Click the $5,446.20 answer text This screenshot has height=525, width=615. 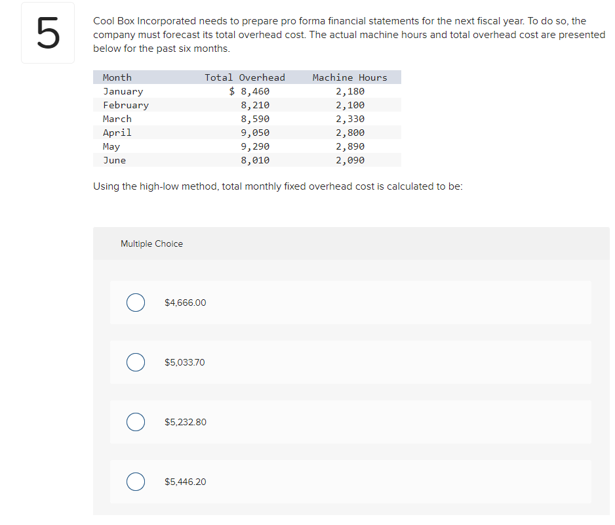[x=185, y=482]
